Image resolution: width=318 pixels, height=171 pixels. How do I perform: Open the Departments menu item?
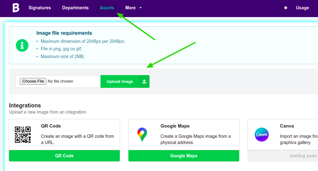point(75,8)
